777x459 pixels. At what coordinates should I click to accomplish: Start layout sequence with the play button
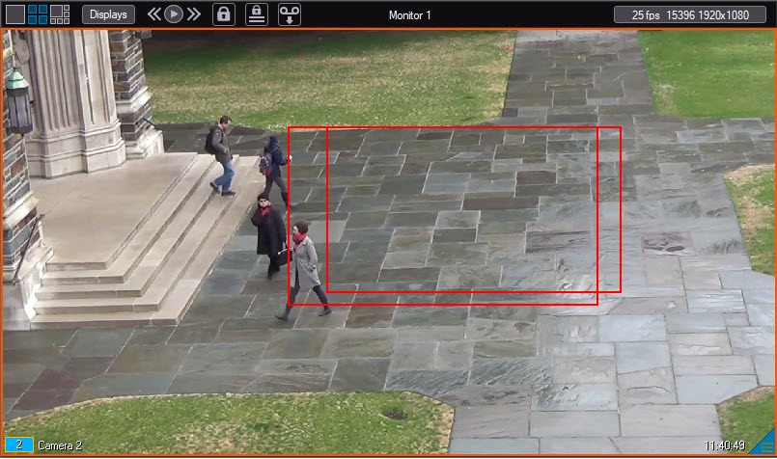click(x=174, y=14)
